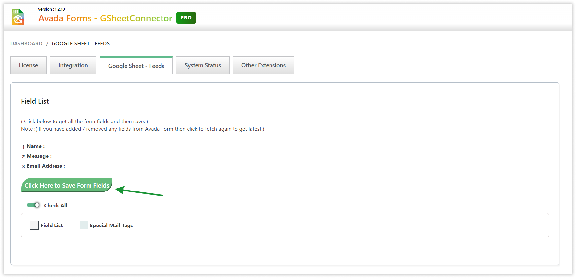This screenshot has height=278, width=576.
Task: Click the fetch-again note text
Action: tap(143, 129)
